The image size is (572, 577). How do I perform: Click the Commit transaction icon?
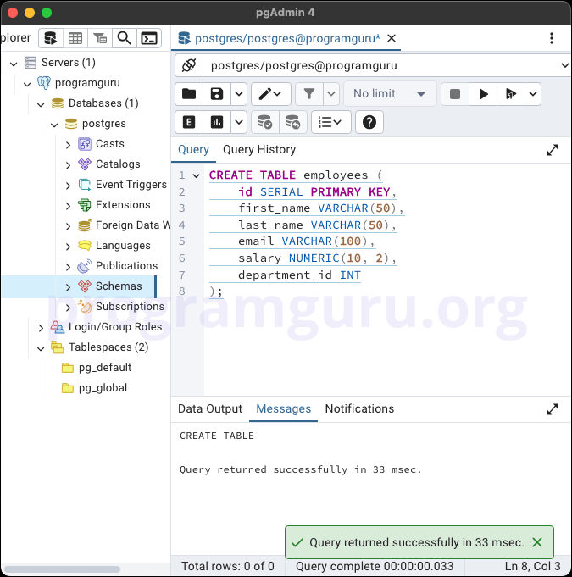coord(264,122)
